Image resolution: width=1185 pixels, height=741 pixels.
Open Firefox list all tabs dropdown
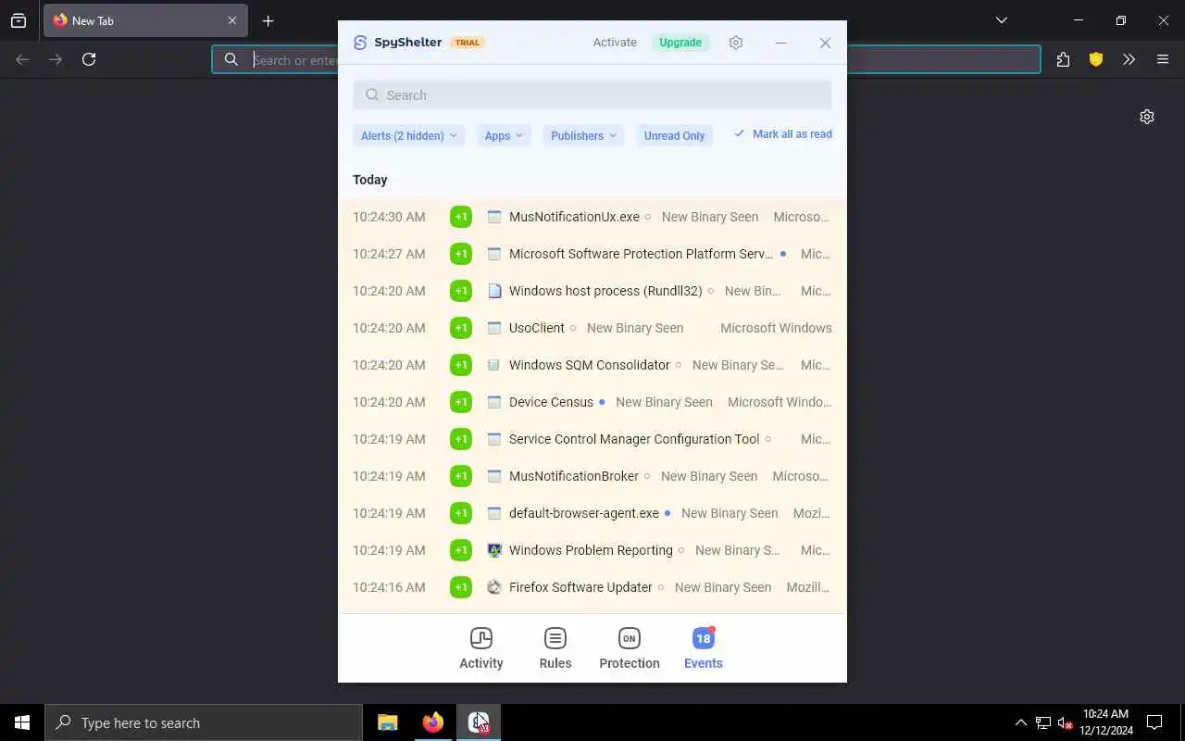coord(1002,20)
